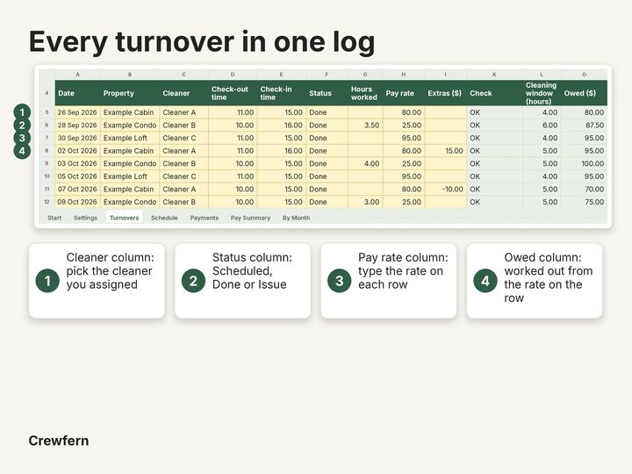
Task: Click the Check-out time header
Action: (233, 93)
